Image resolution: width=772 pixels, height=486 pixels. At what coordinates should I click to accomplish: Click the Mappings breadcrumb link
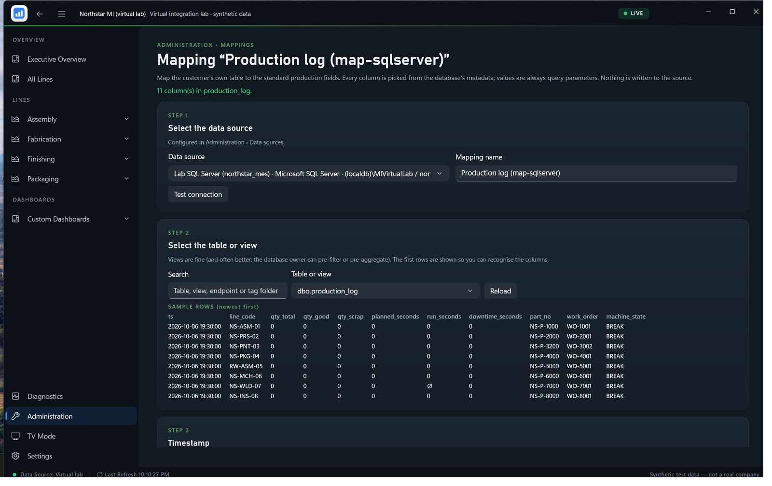(237, 45)
